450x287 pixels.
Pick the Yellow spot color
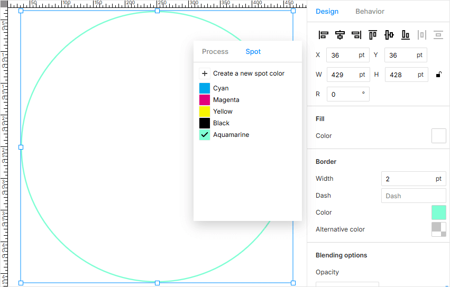click(205, 112)
